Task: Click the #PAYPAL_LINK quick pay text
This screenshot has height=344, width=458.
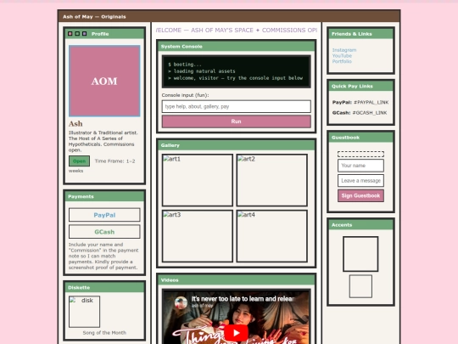Action: (x=371, y=103)
